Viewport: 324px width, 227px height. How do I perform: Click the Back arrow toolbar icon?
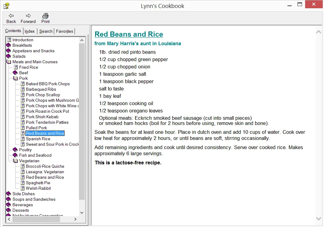(x=11, y=16)
